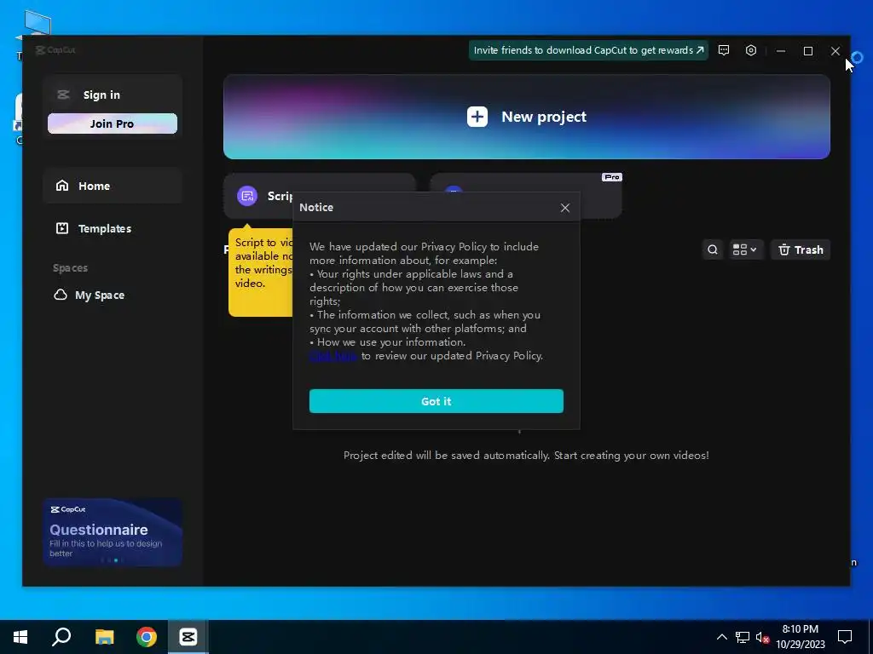Launch Google Chrome from taskbar

147,637
